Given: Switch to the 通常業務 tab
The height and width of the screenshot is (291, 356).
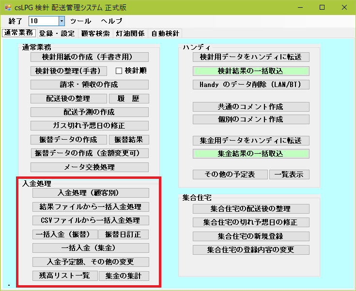Looking at the screenshot, I should (x=18, y=33).
